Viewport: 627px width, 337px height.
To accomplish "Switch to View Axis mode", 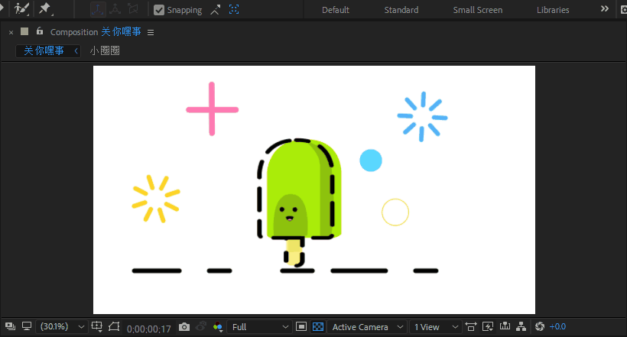I will (x=133, y=9).
